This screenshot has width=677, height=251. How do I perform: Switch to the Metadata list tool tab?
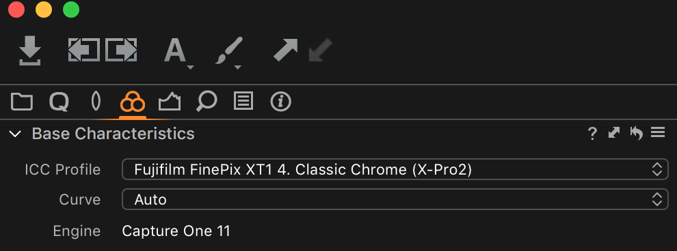243,102
